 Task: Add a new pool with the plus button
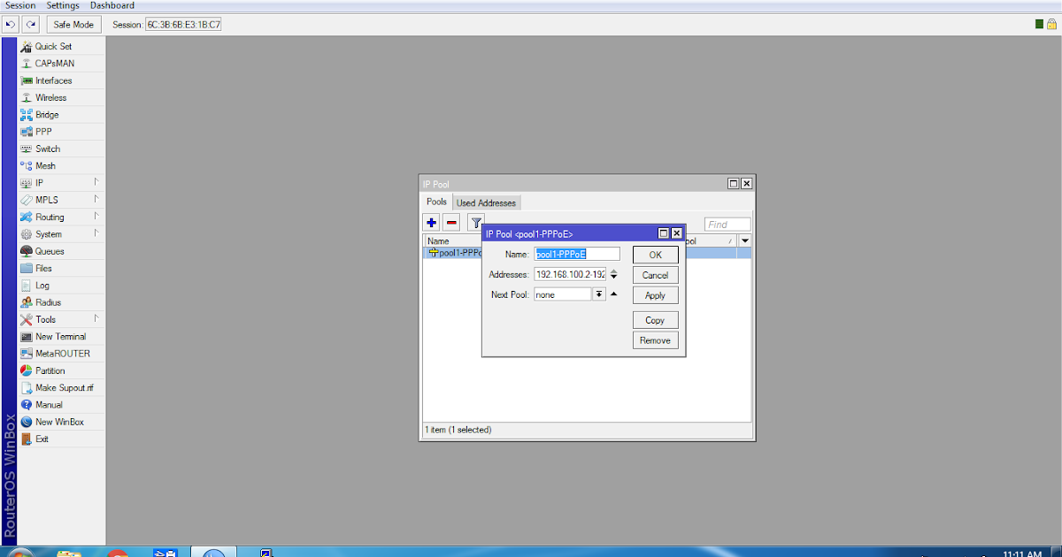tap(432, 223)
